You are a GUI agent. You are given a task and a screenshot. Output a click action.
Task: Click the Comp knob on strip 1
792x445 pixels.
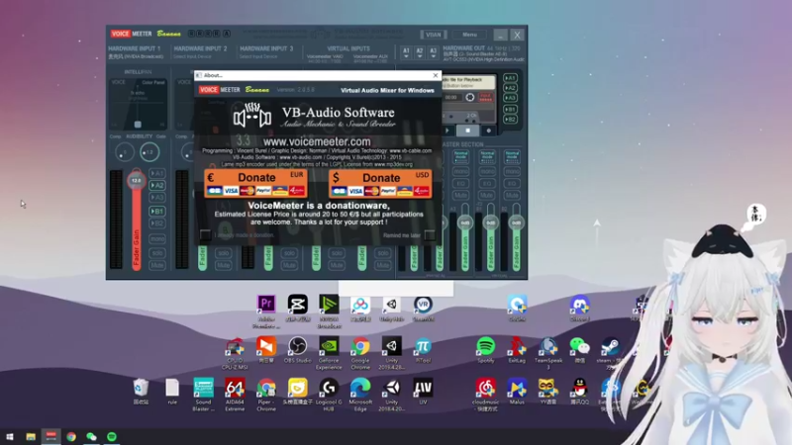(125, 152)
